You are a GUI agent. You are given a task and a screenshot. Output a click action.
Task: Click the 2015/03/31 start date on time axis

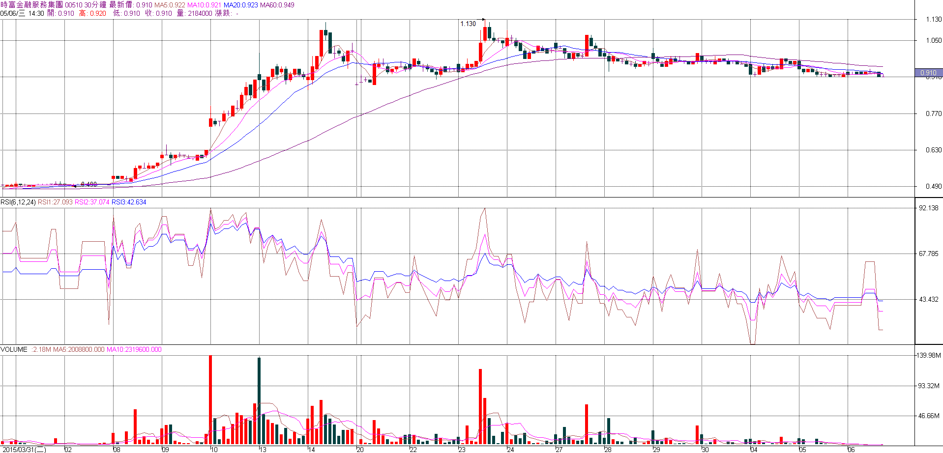coord(24,449)
